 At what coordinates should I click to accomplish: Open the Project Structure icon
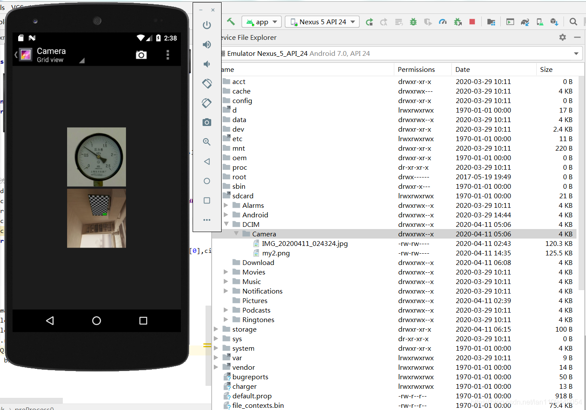coord(491,22)
